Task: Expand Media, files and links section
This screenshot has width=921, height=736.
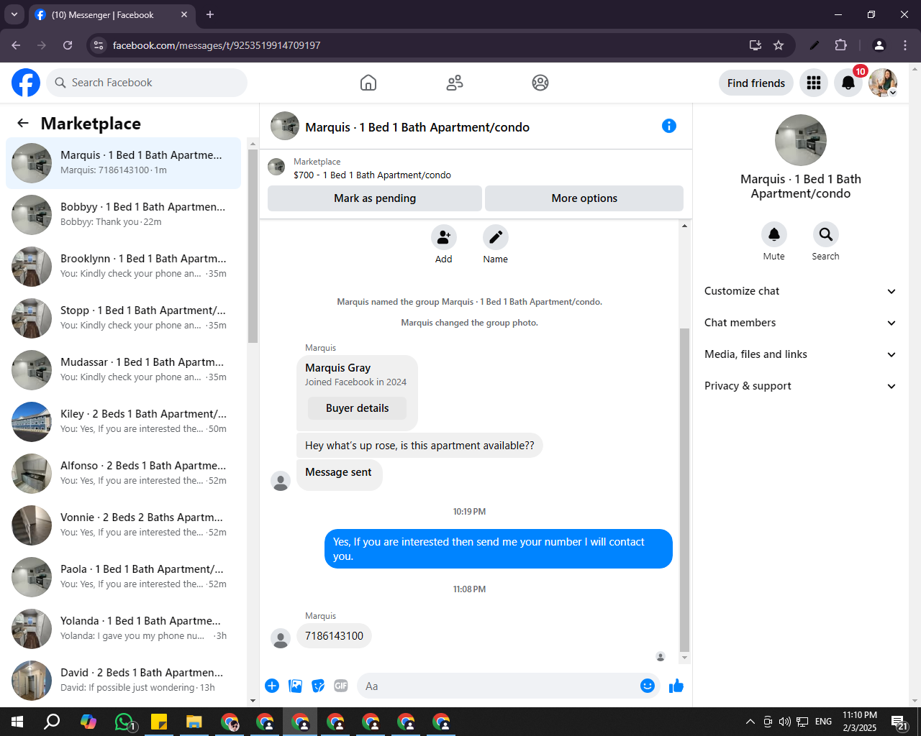Action: [x=800, y=354]
